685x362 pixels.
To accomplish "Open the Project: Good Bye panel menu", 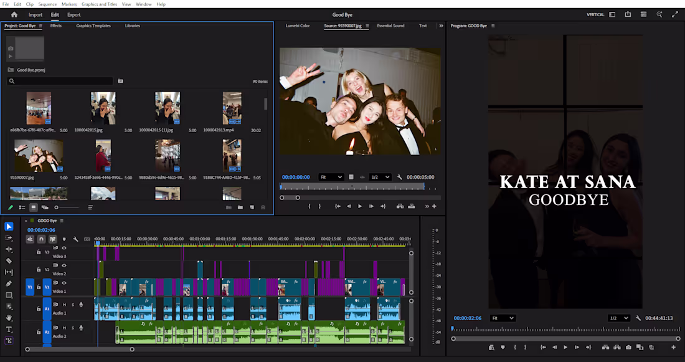I will (40, 26).
